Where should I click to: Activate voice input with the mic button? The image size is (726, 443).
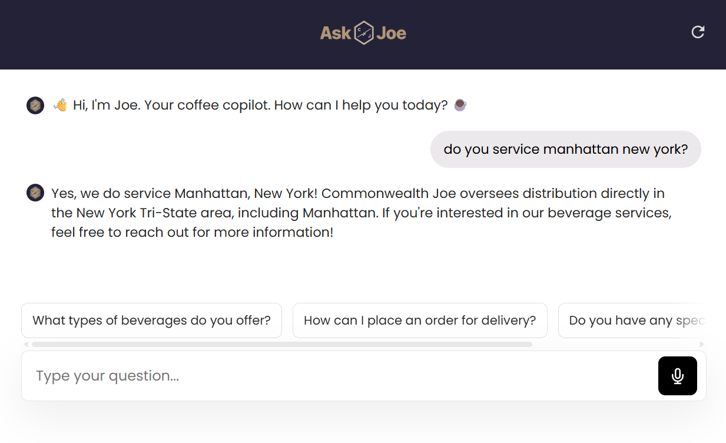[677, 375]
